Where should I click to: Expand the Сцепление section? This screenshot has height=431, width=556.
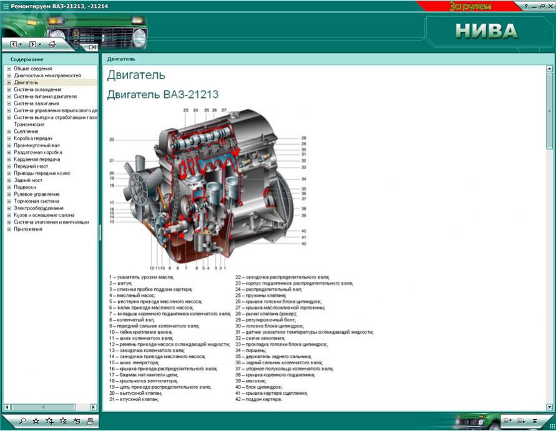click(9, 132)
